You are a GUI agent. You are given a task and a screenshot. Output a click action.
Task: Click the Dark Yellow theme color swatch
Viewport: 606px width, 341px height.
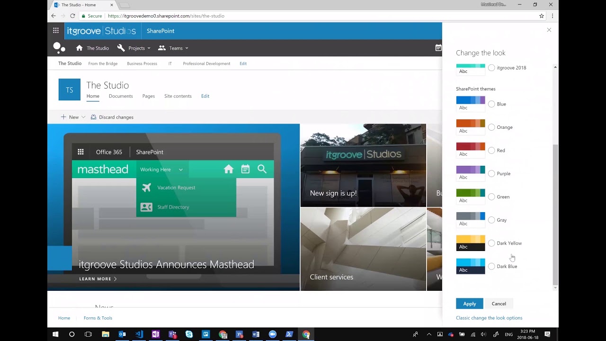point(471,243)
